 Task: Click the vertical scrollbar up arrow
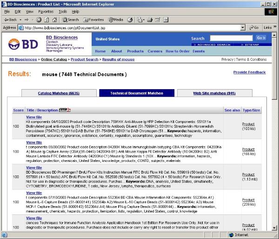274,35
